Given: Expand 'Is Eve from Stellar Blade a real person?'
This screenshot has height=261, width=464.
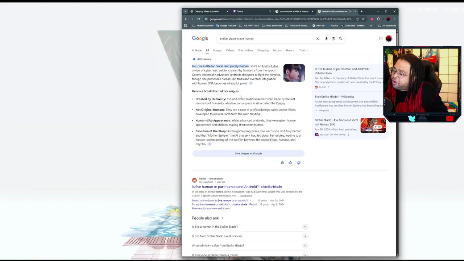Looking at the screenshot, I should click(x=250, y=236).
